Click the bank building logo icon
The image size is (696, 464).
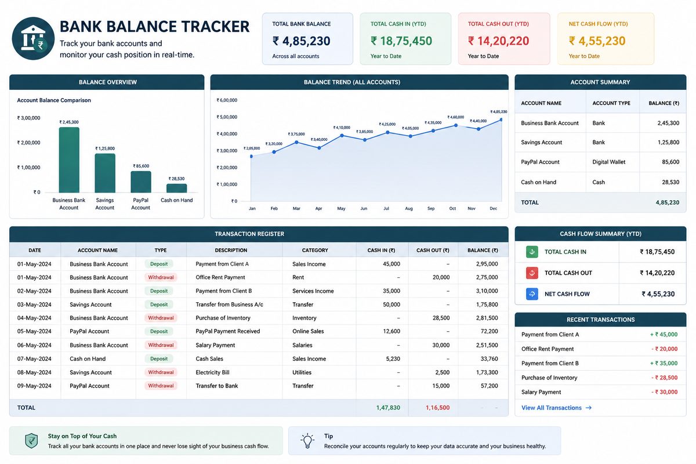[34, 38]
